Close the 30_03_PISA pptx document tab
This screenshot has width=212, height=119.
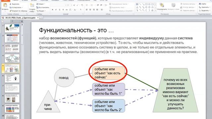pos(38,18)
